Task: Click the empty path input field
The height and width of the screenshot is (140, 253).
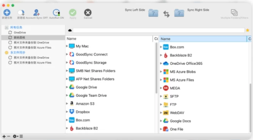Action: coord(159,30)
